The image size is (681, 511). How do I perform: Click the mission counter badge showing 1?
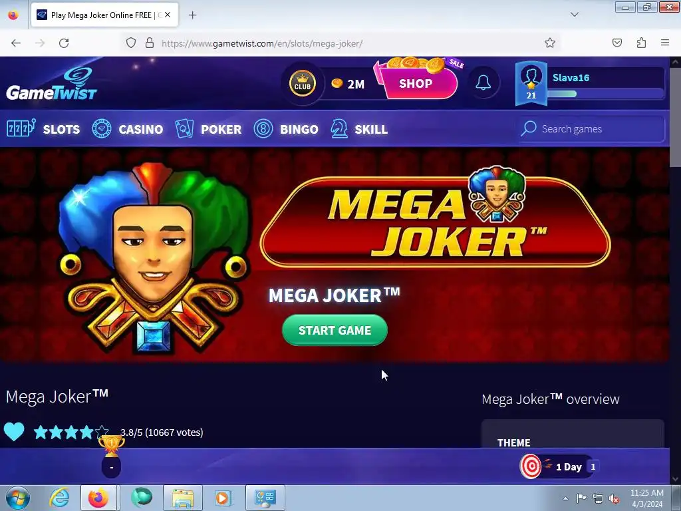coord(593,466)
